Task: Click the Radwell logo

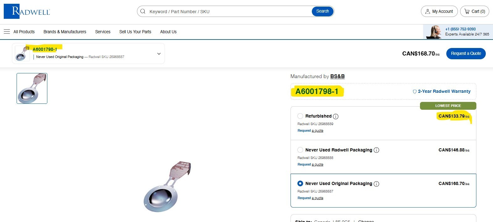Action: [27, 11]
